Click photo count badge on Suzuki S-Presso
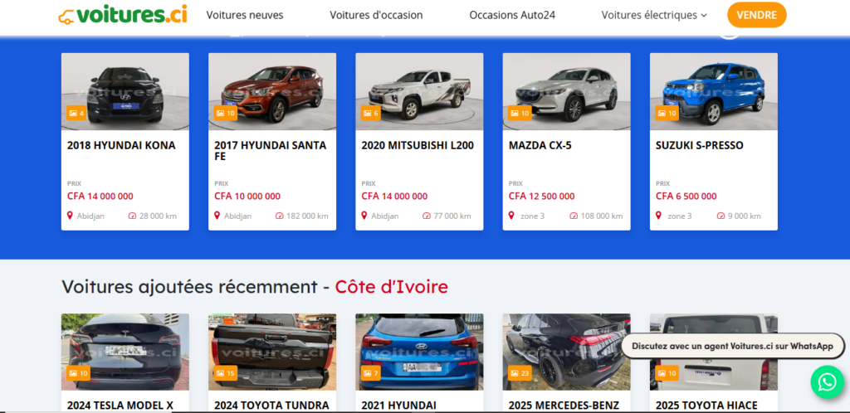The image size is (850, 413). pos(666,114)
